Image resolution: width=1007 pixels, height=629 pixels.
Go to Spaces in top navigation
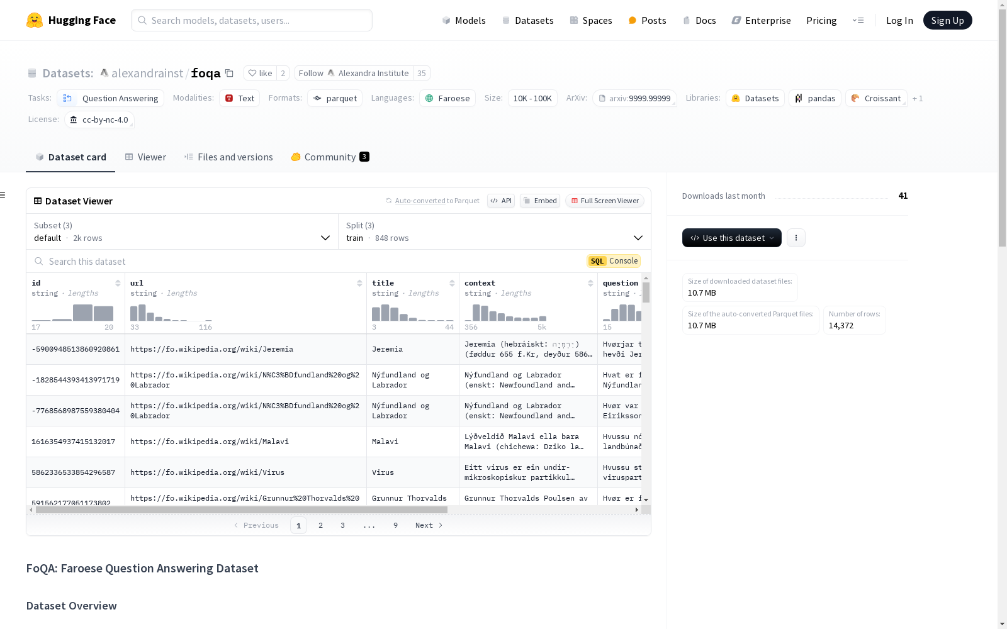click(591, 20)
